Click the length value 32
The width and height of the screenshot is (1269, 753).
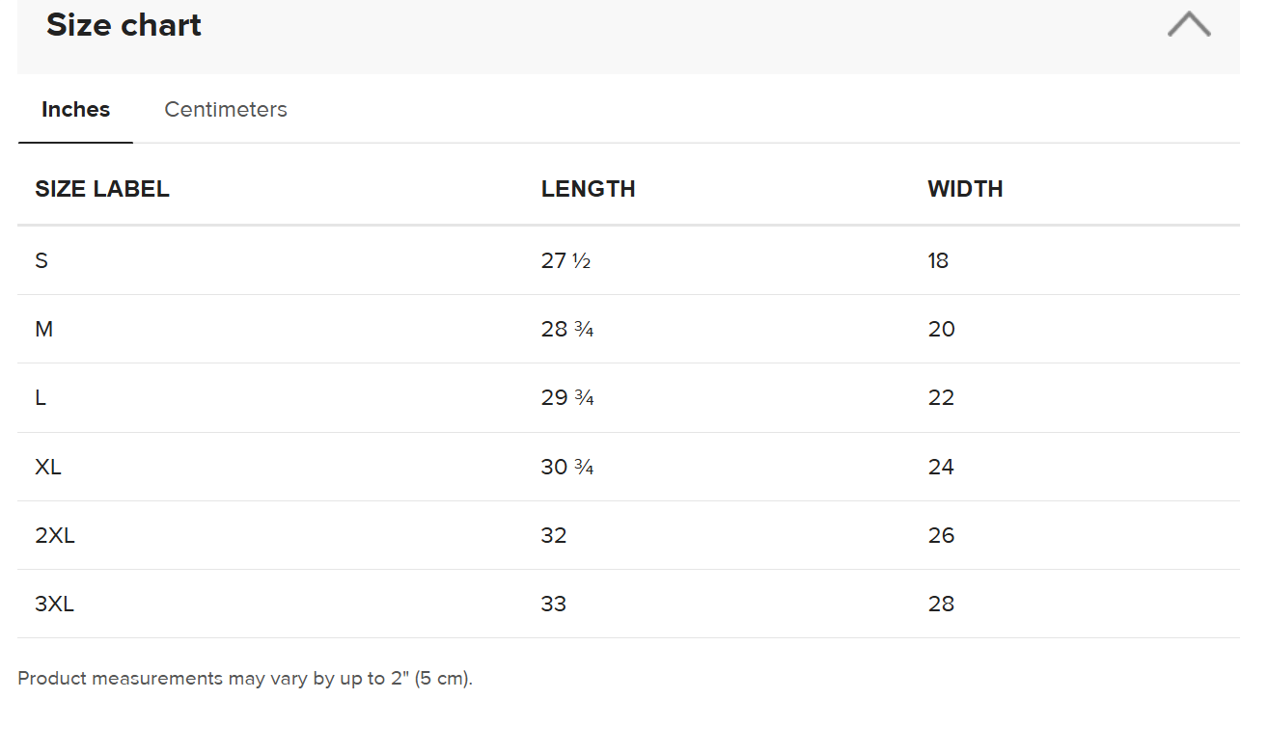tap(554, 536)
